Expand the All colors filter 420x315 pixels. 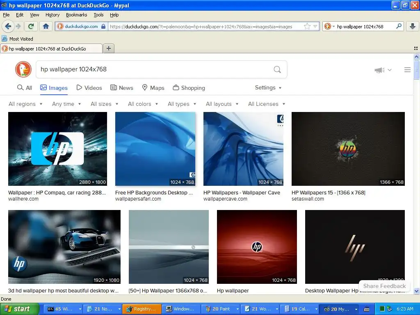click(x=143, y=104)
